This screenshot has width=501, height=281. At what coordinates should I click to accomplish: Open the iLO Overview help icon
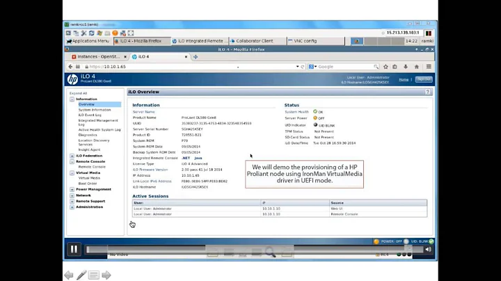[x=427, y=92]
